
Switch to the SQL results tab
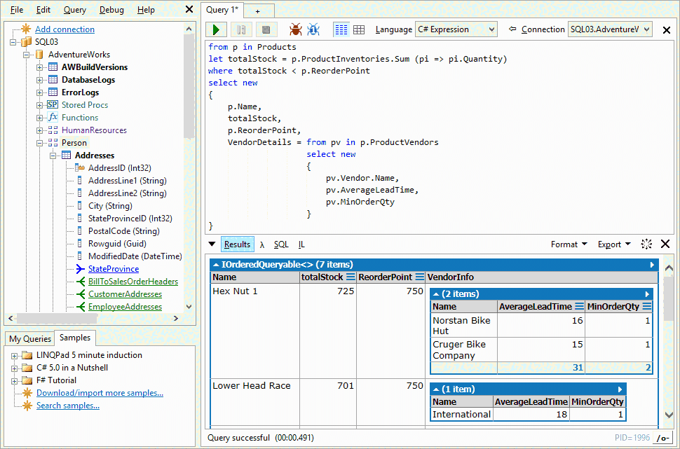pos(281,244)
